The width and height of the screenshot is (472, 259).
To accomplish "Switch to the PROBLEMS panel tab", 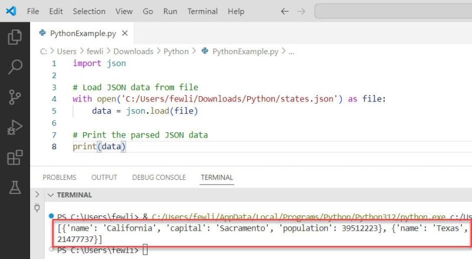I will 60,178.
